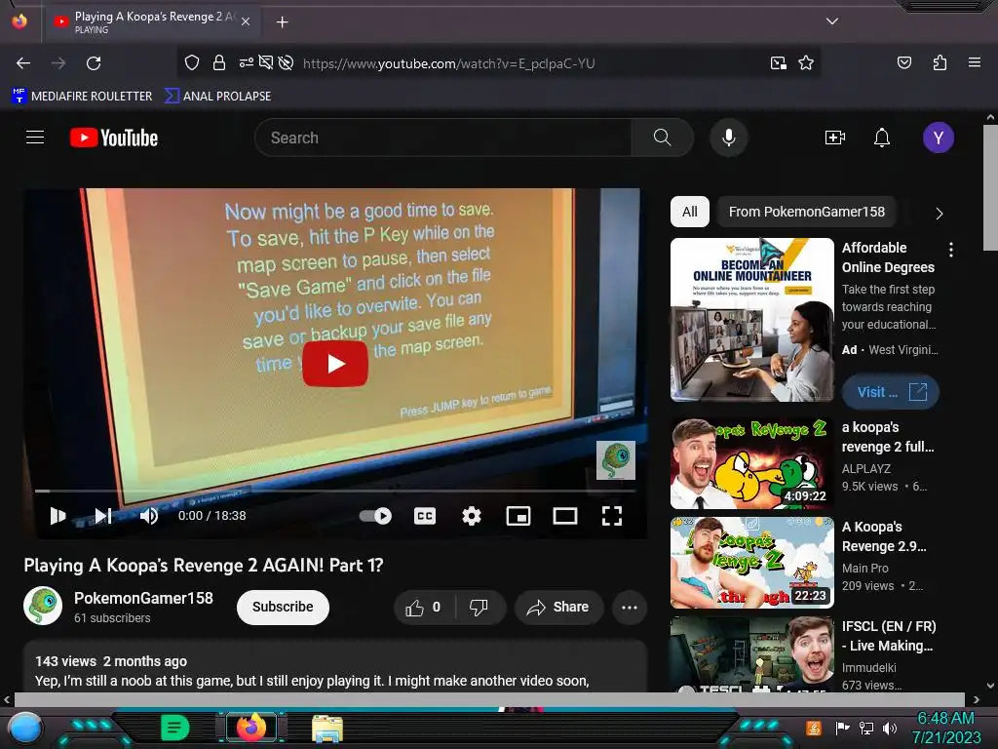Reload the current page
Viewport: 998px width, 749px height.
point(94,63)
